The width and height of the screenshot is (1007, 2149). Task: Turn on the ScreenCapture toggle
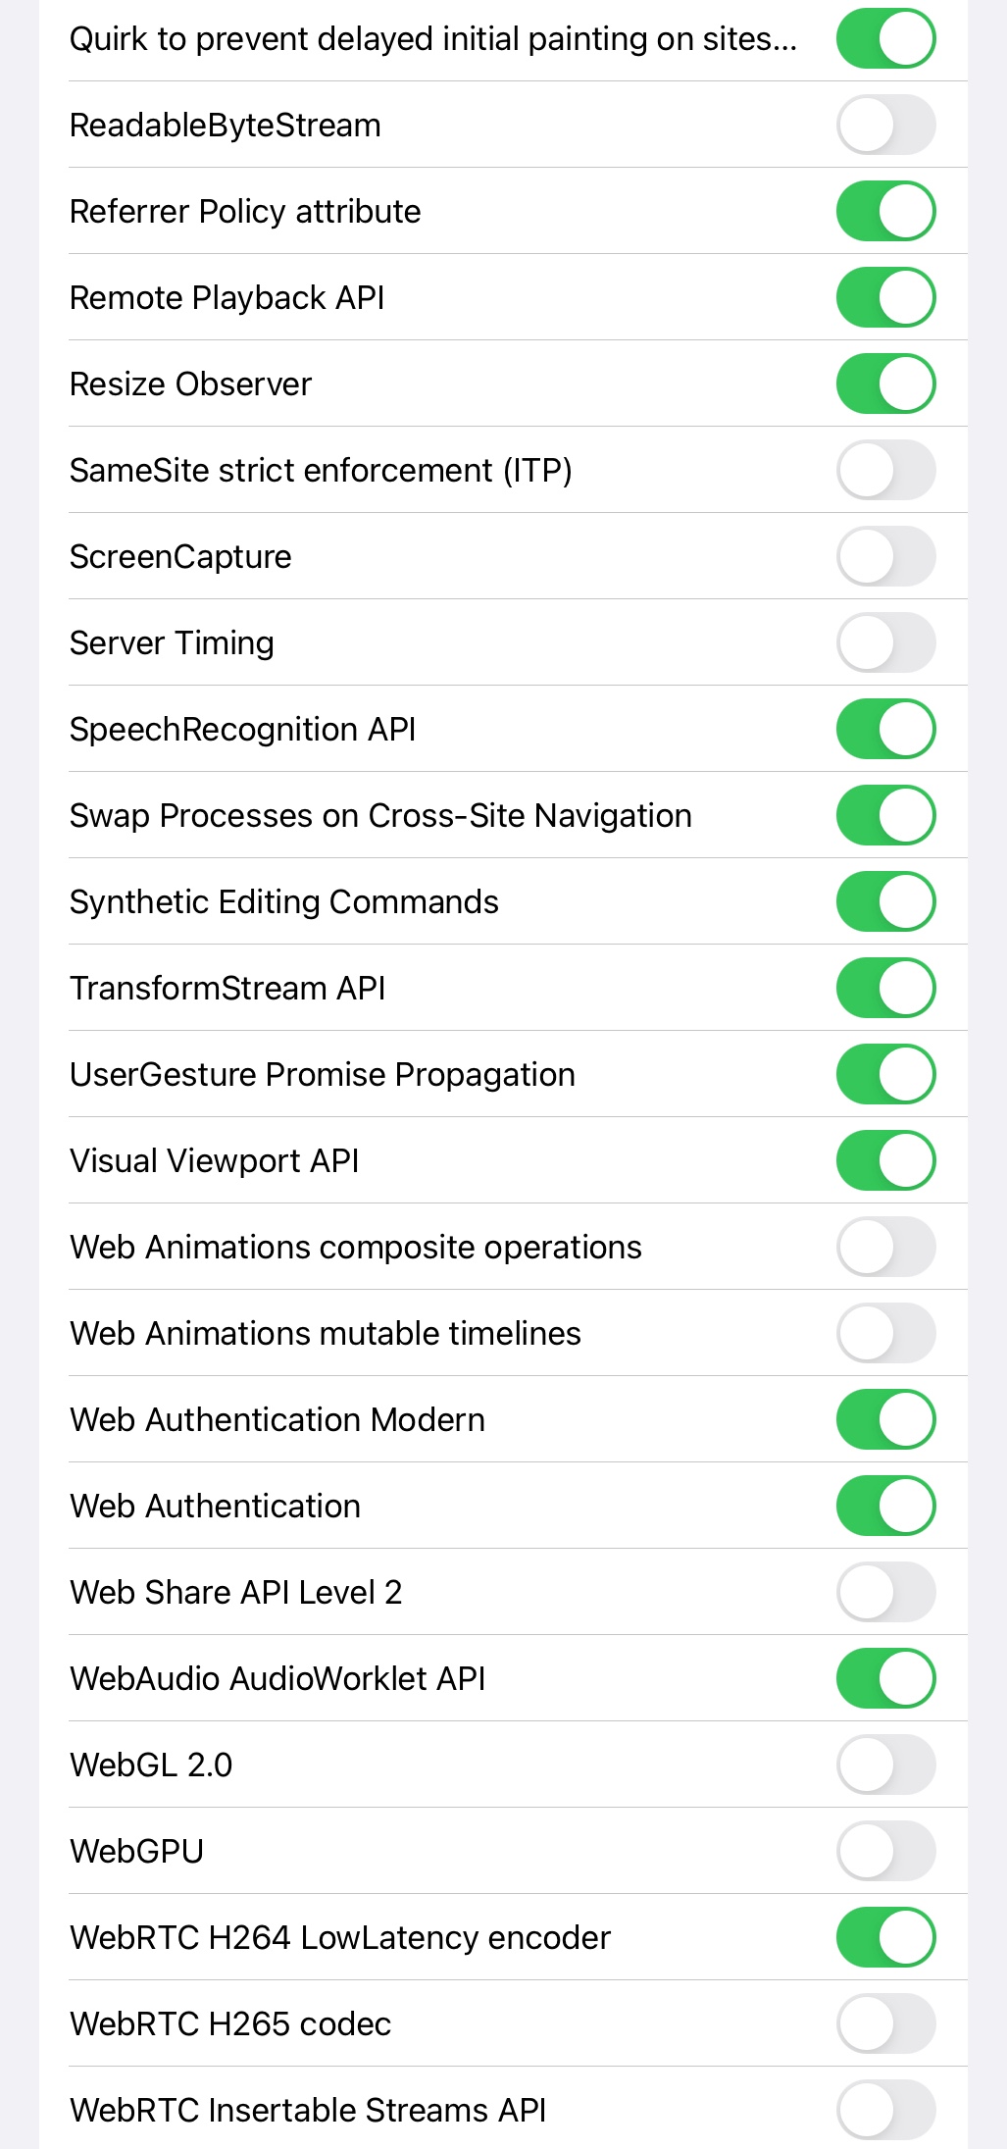pos(885,556)
